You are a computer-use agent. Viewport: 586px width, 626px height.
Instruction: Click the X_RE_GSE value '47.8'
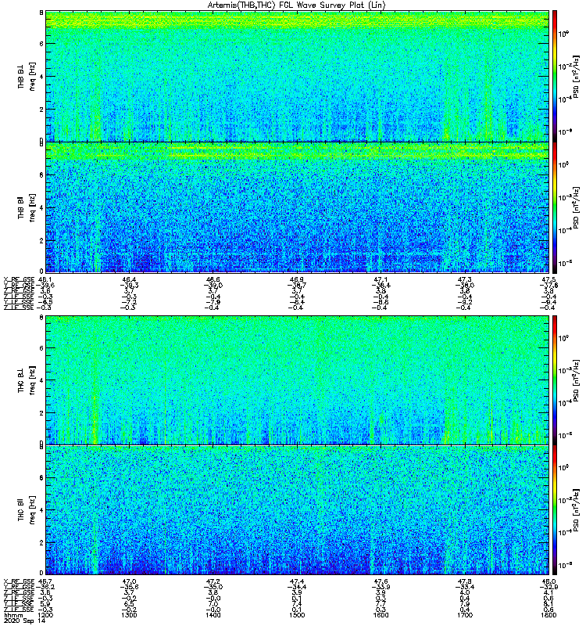click(465, 581)
